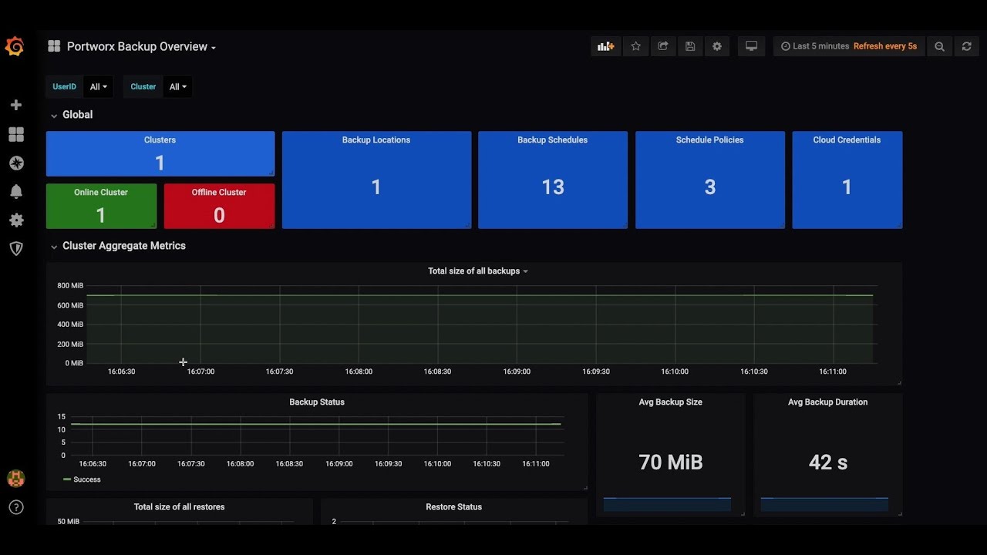The image size is (987, 555).
Task: Click the Cluster variable label
Action: [x=143, y=87]
